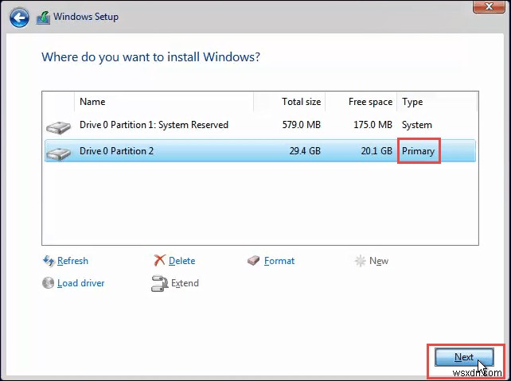
Task: Sort by the Name column header
Action: pyautogui.click(x=164, y=102)
